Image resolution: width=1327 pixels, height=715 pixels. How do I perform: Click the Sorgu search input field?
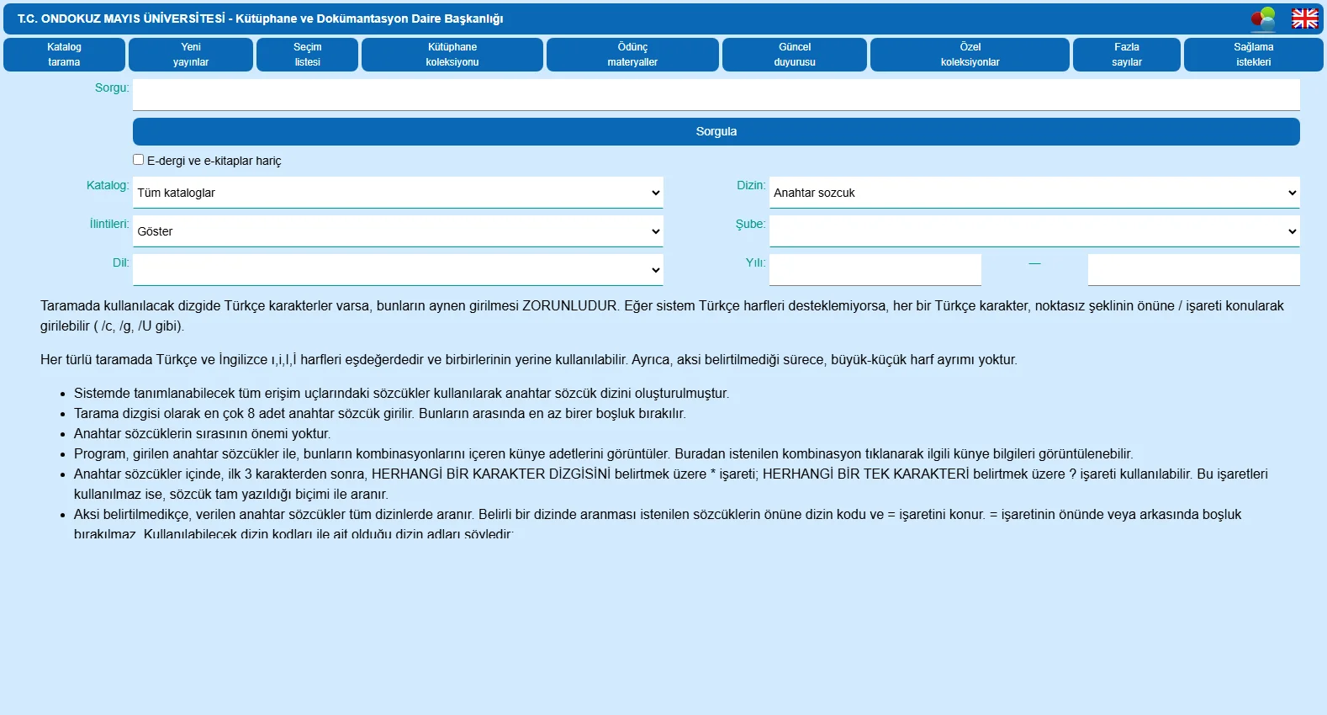click(716, 95)
